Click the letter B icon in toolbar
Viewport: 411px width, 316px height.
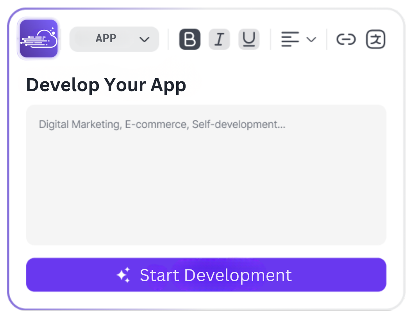tap(190, 39)
